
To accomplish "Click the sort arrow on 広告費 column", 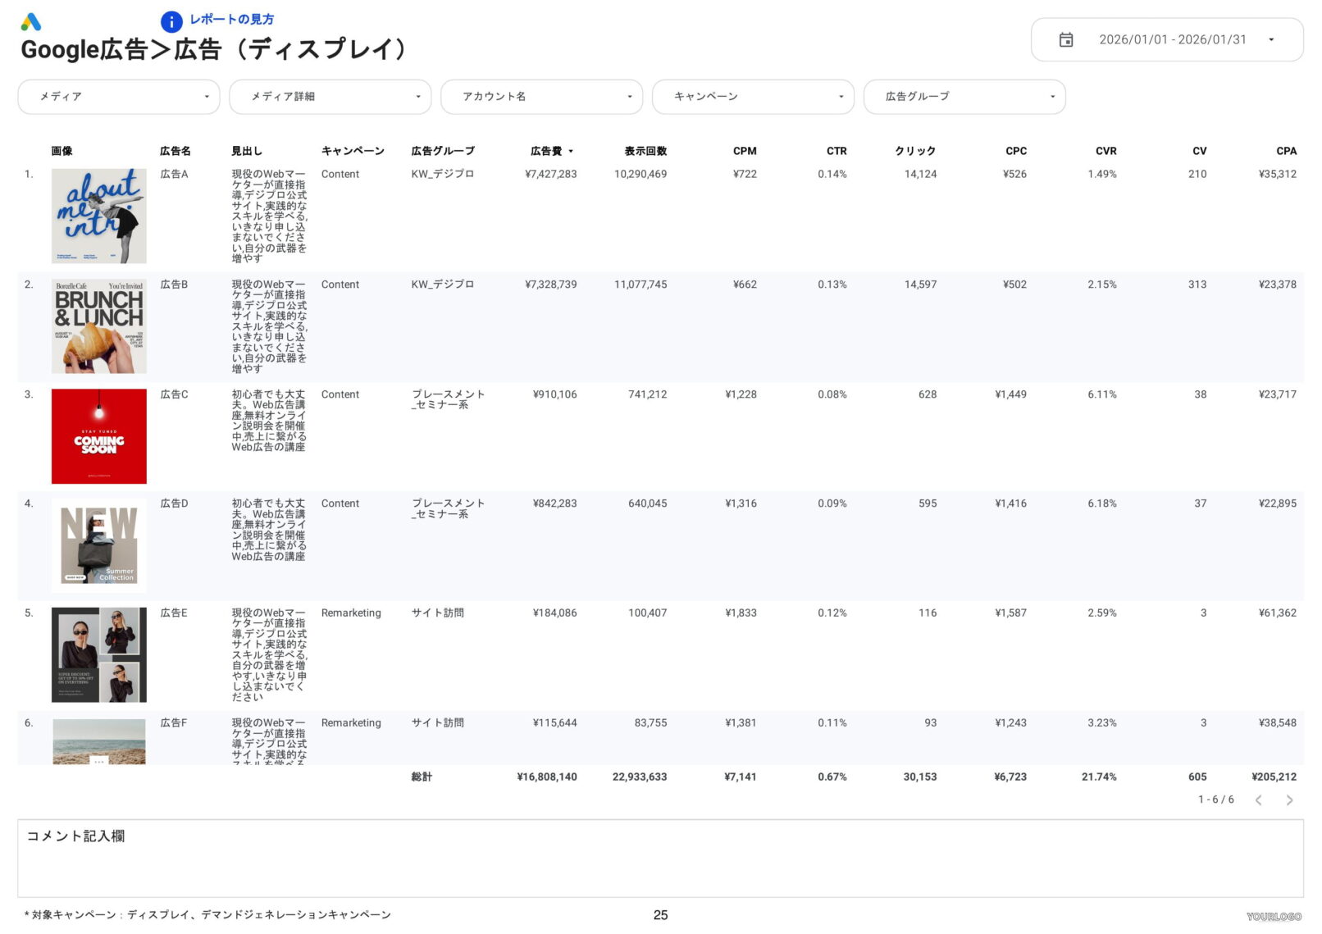I will coord(572,151).
